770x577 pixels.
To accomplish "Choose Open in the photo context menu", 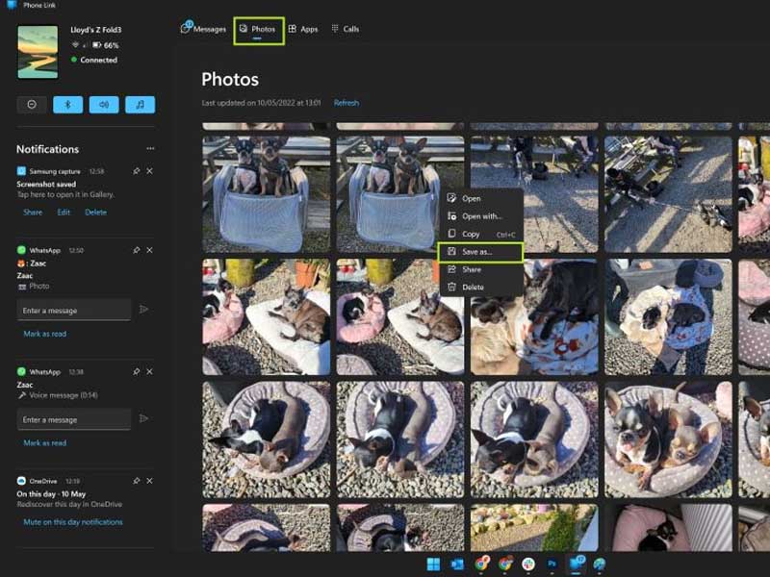I will pyautogui.click(x=481, y=198).
